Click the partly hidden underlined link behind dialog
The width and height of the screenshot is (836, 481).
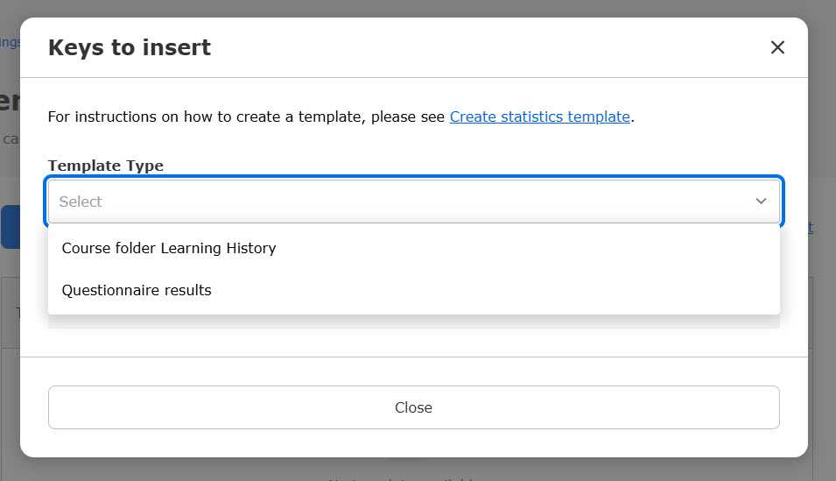click(x=810, y=227)
